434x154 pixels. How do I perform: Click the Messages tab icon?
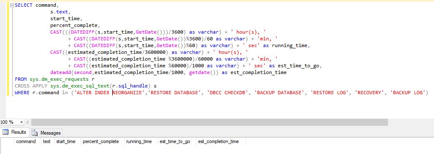[x=35, y=133]
